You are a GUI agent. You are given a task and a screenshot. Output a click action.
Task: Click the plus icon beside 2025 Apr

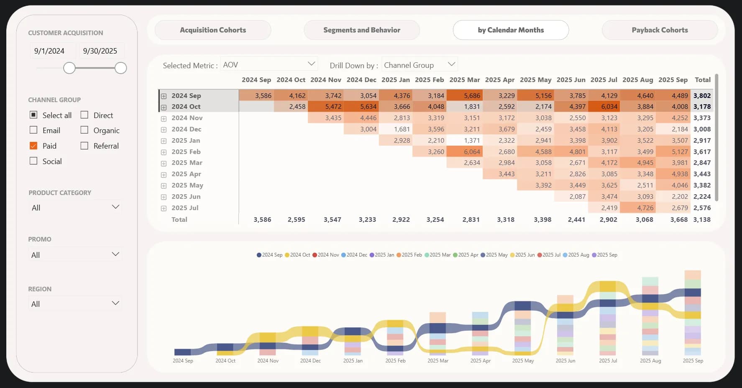(164, 175)
